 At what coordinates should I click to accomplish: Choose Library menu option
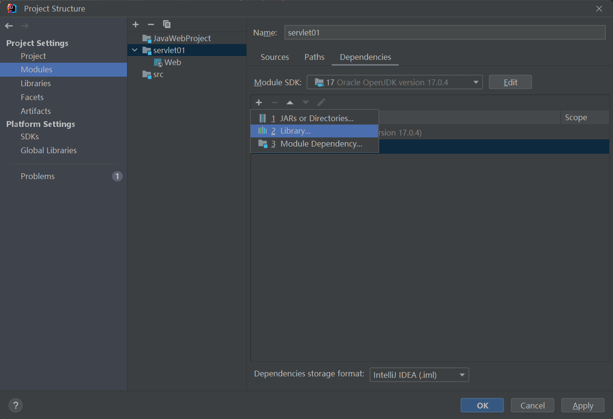click(314, 131)
